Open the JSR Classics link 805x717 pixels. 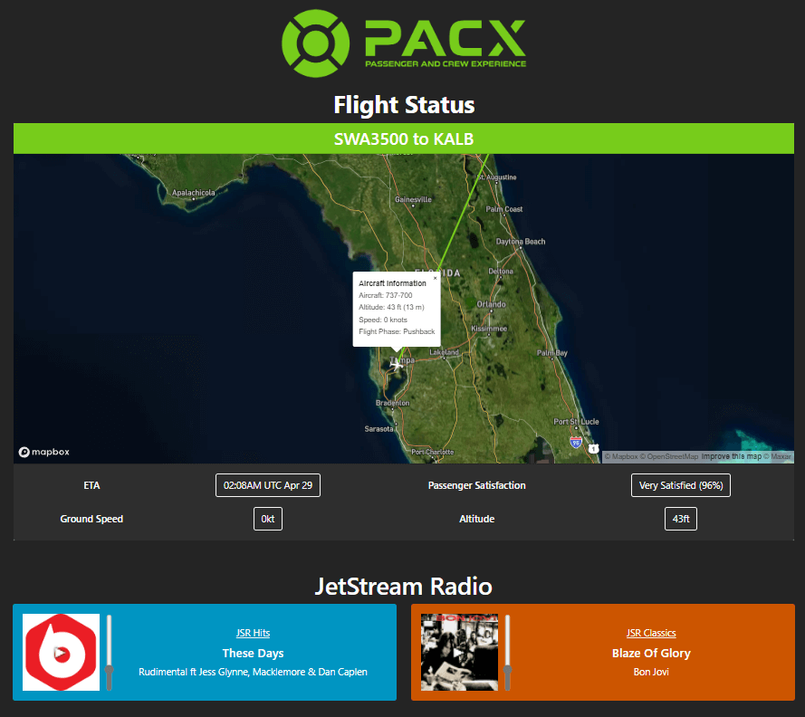[x=651, y=633]
